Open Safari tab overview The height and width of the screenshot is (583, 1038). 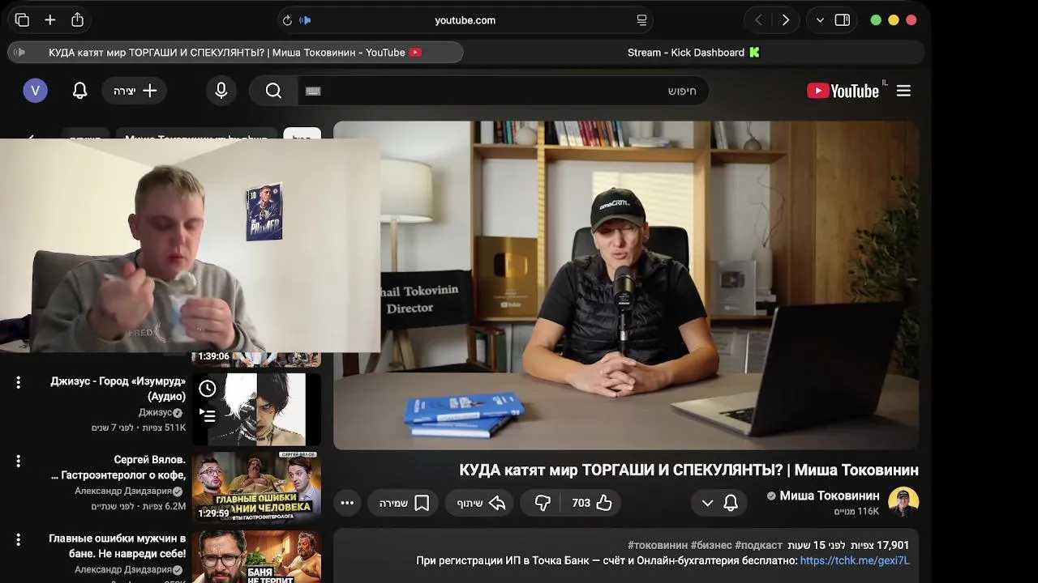coord(22,20)
